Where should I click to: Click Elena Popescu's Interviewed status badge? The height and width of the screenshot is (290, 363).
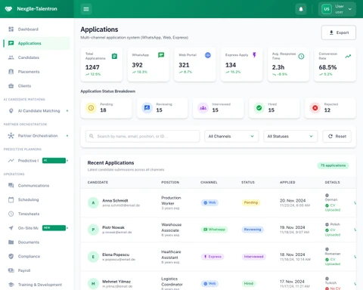[253, 257]
